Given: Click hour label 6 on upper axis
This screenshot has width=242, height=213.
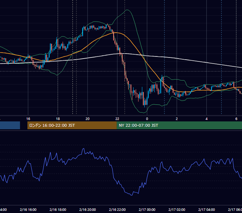Looking at the screenshot, I should [236, 119].
